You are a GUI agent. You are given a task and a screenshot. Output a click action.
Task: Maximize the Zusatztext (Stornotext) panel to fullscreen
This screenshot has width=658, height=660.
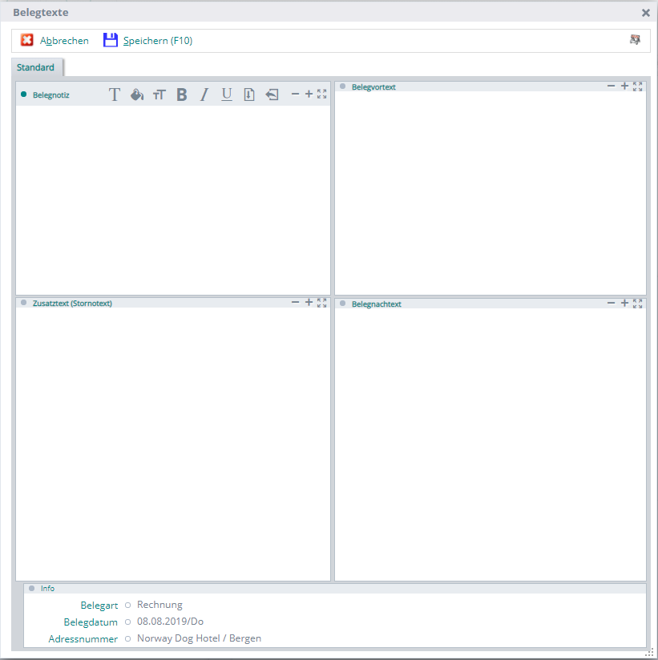pyautogui.click(x=322, y=303)
